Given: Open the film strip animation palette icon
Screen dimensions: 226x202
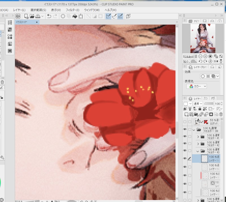Looking at the screenshot, I should [x=10, y=51].
